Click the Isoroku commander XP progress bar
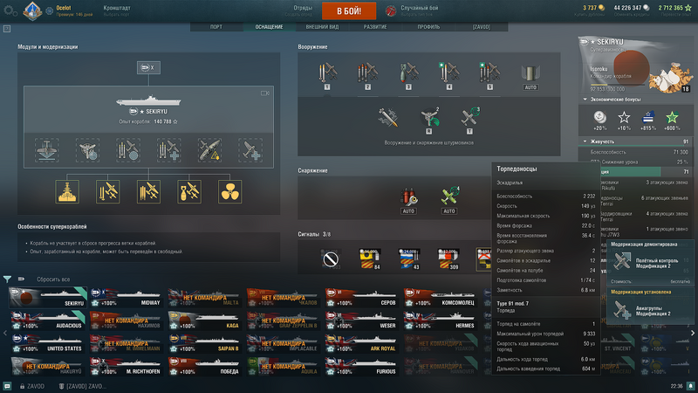Image resolution: width=698 pixels, height=393 pixels. (x=617, y=84)
